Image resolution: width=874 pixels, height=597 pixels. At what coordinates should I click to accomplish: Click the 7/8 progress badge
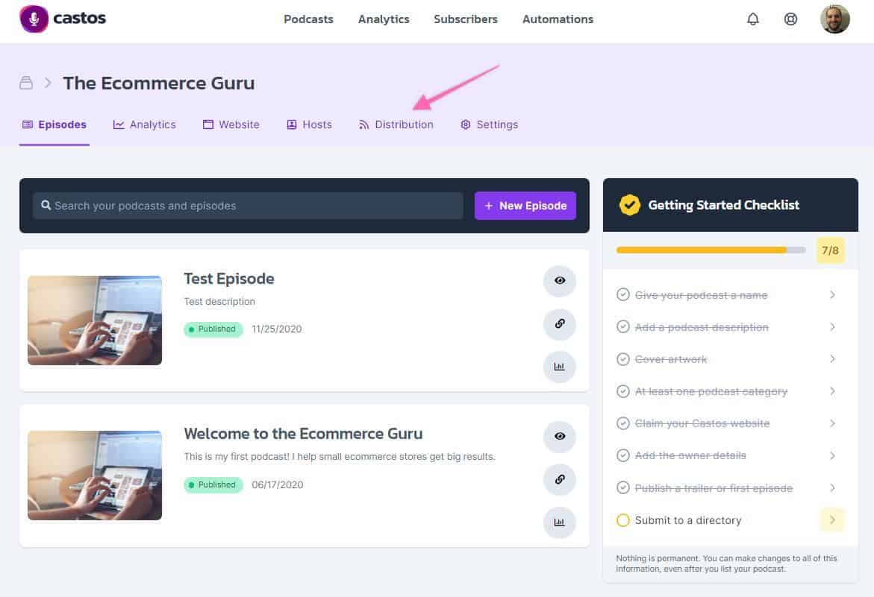pos(830,250)
